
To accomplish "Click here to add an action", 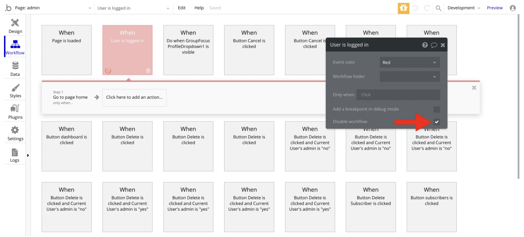I will click(134, 97).
